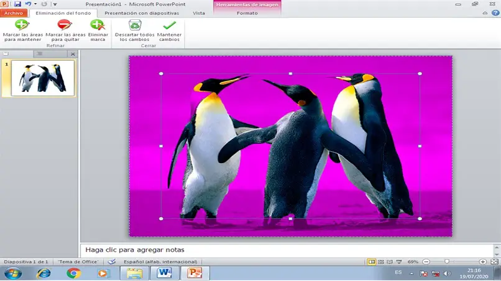Screen dimensions: 501x281
Task: Open Action Center flag icon
Action: point(424,274)
